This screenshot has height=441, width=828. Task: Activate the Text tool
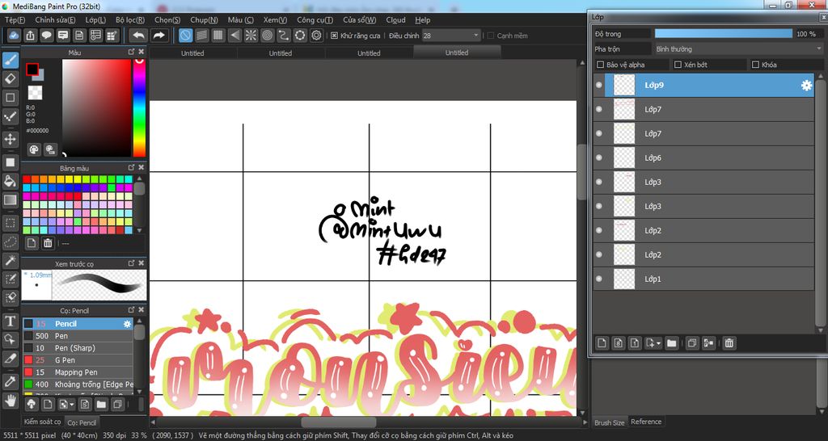click(10, 321)
